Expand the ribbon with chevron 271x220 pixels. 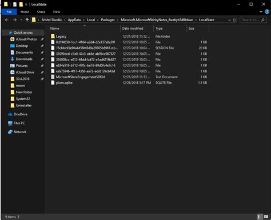point(261,11)
